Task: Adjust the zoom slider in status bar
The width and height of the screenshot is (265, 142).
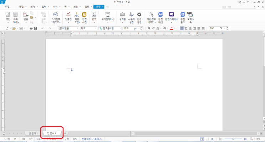Action: [x=233, y=139]
